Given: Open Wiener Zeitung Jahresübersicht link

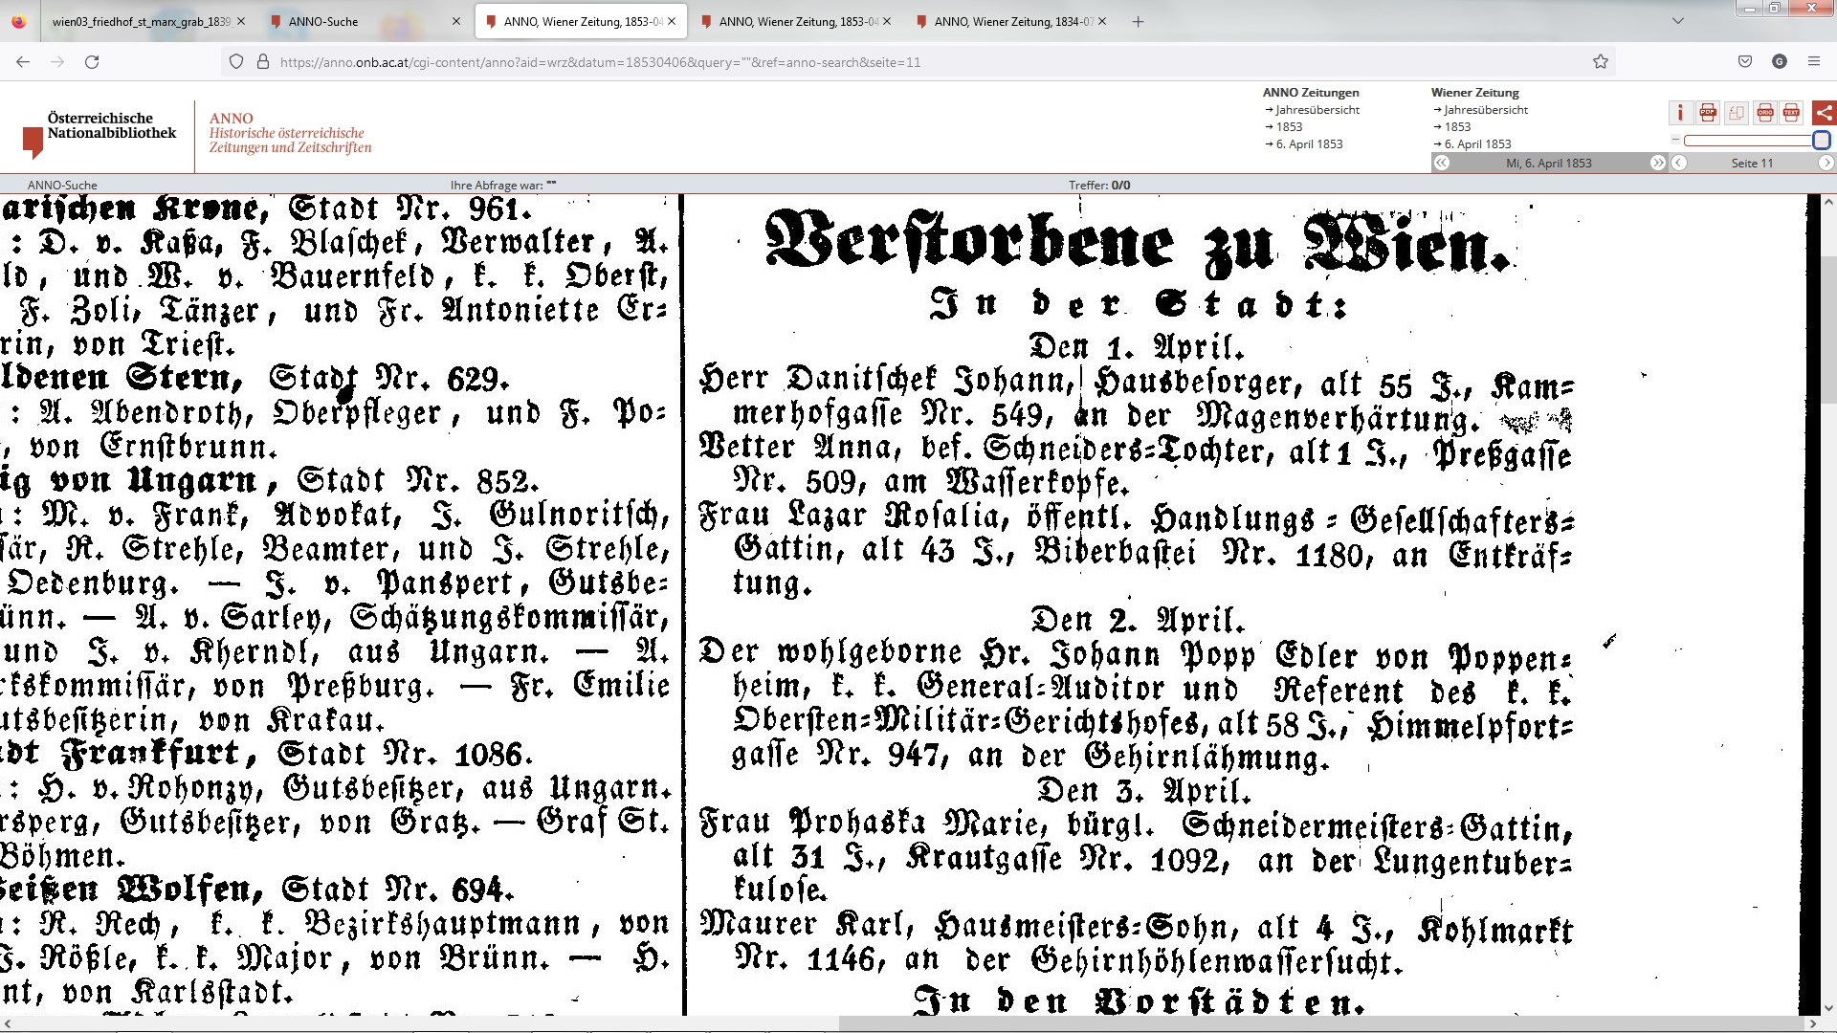Looking at the screenshot, I should (x=1485, y=110).
